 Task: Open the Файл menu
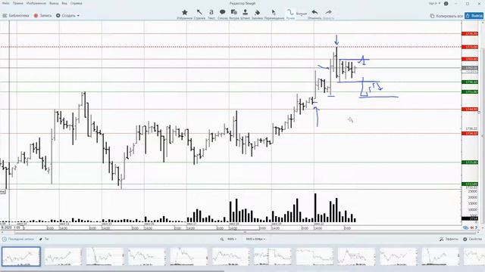[5, 3]
